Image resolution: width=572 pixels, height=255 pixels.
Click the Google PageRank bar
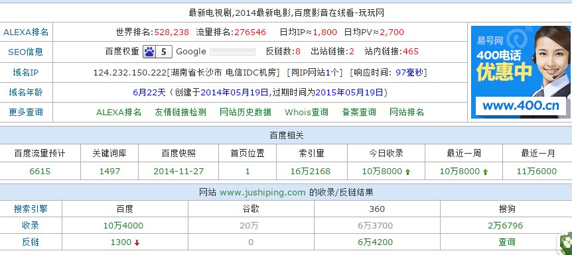pos(232,52)
